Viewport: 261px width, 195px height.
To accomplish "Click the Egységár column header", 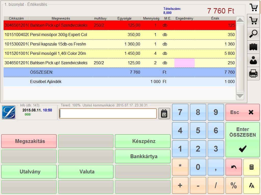I will [x=124, y=18].
